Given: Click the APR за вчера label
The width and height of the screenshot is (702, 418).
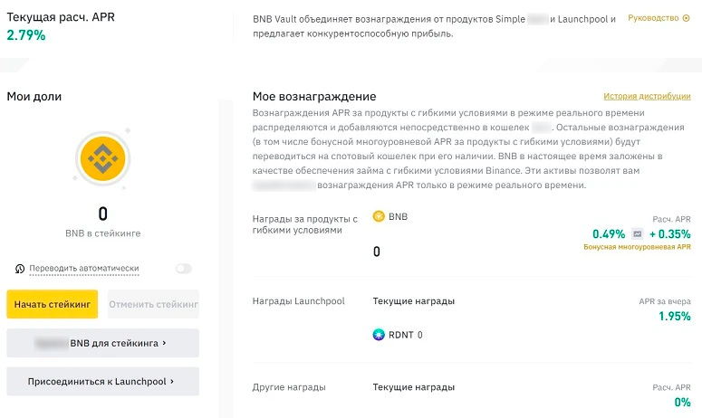Looking at the screenshot, I should (665, 301).
